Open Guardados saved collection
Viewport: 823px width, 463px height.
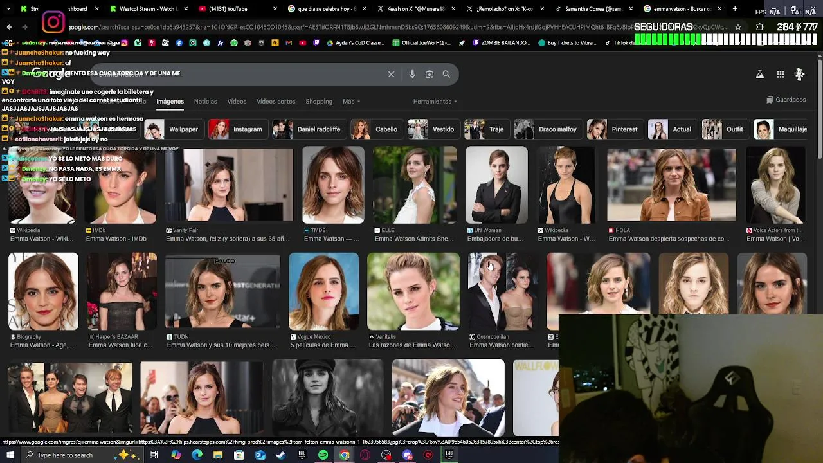[786, 100]
